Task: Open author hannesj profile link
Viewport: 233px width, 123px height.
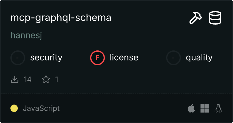Action: [26, 36]
